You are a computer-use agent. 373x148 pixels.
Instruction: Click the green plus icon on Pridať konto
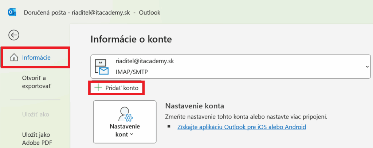[98, 88]
